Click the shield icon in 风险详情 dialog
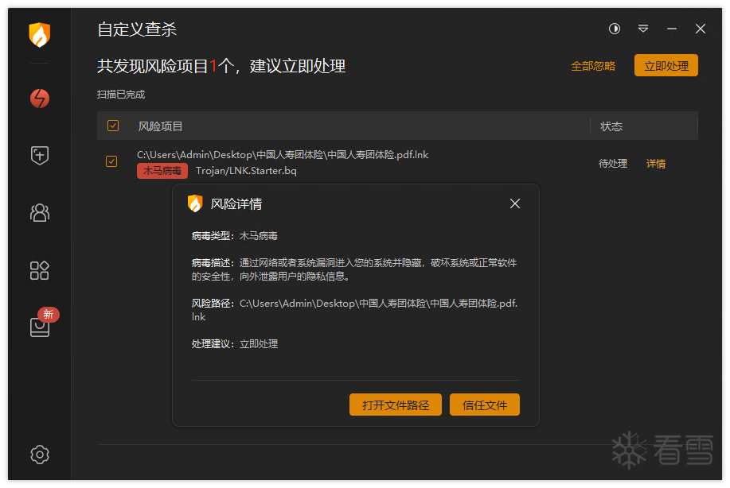The image size is (730, 488). coord(195,203)
